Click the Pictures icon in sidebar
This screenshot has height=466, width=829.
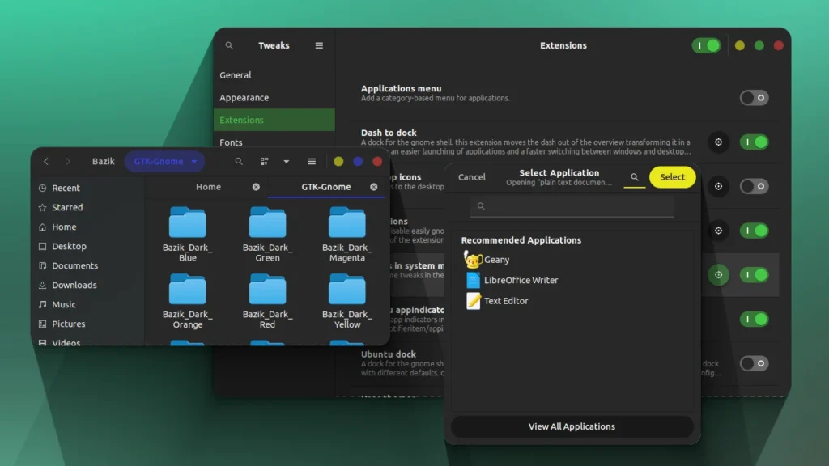point(42,324)
